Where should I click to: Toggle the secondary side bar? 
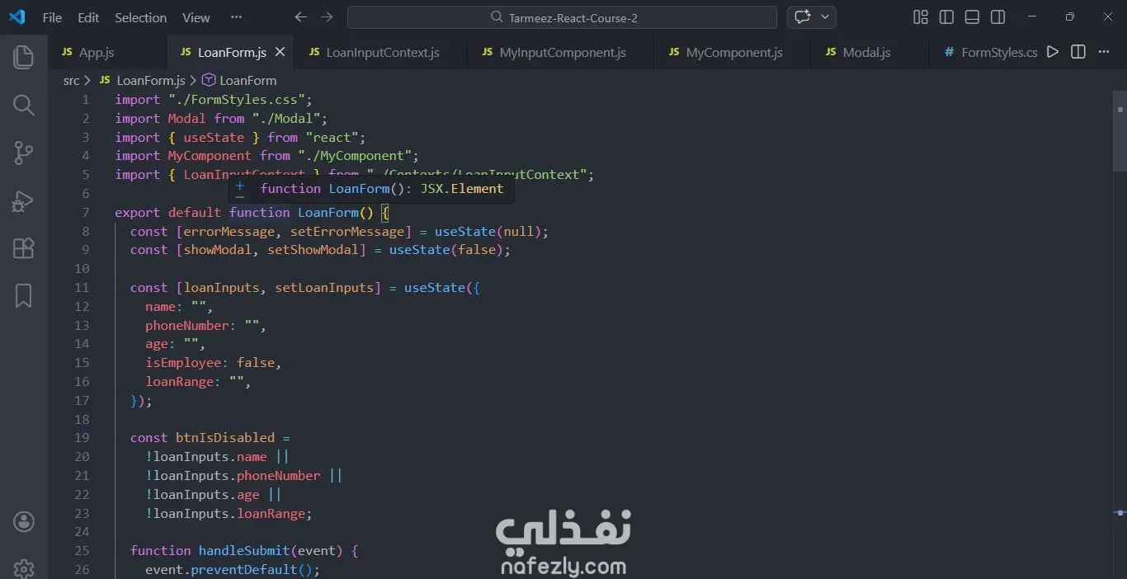point(998,17)
